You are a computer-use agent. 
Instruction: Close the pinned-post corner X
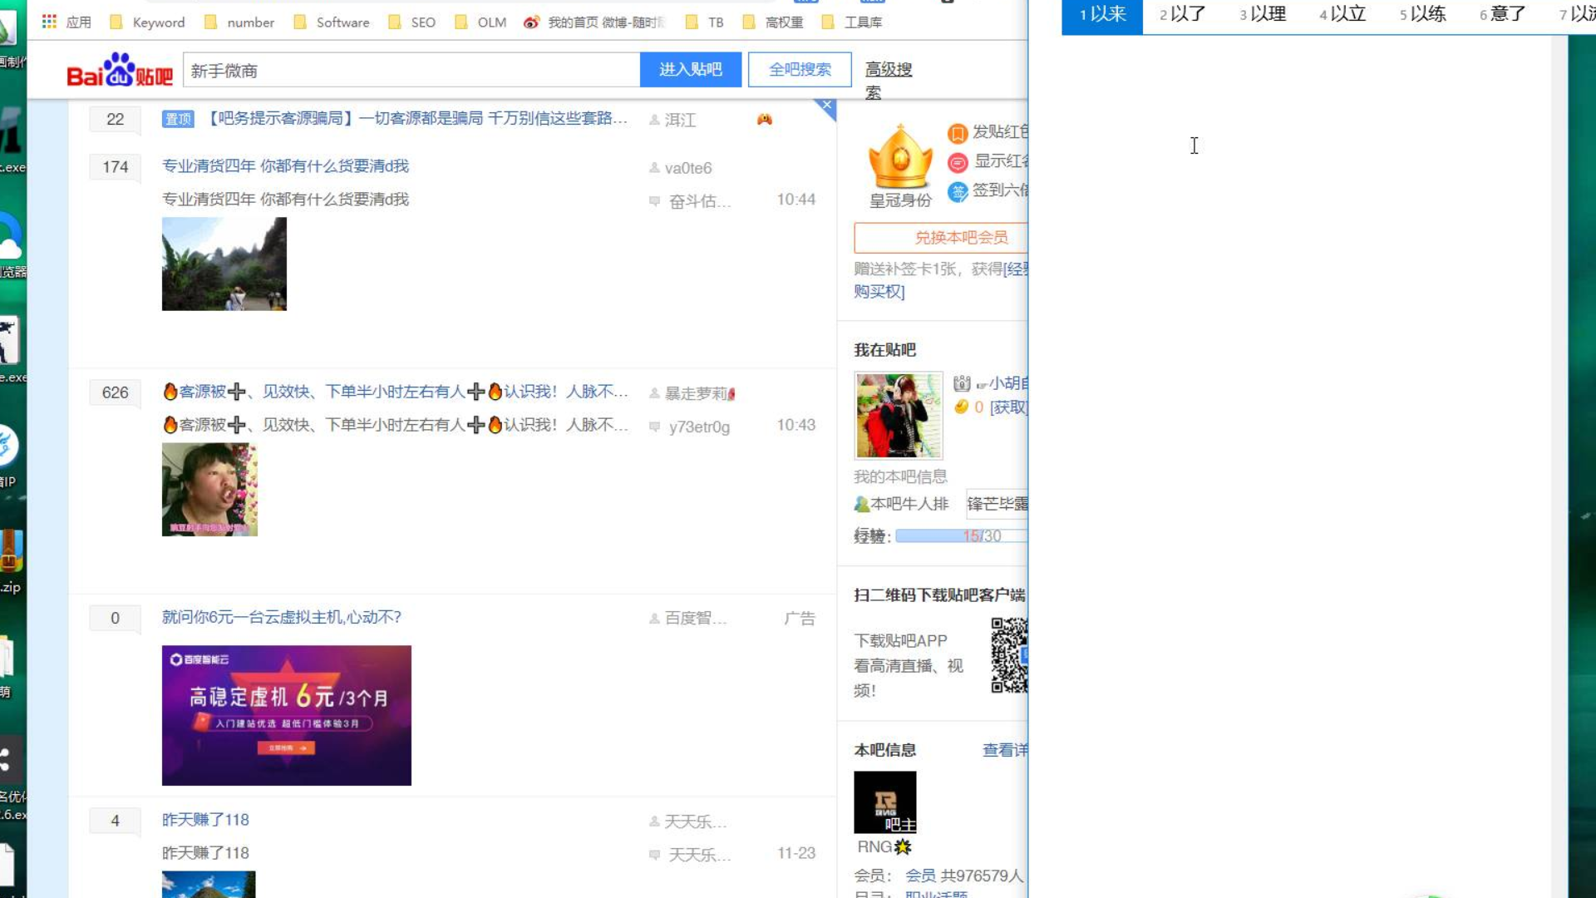826,106
